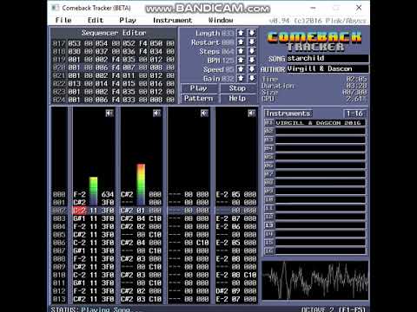Viewport: 417px width, 312px height.
Task: Increase BPM using the up arrow
Action: pos(241,61)
